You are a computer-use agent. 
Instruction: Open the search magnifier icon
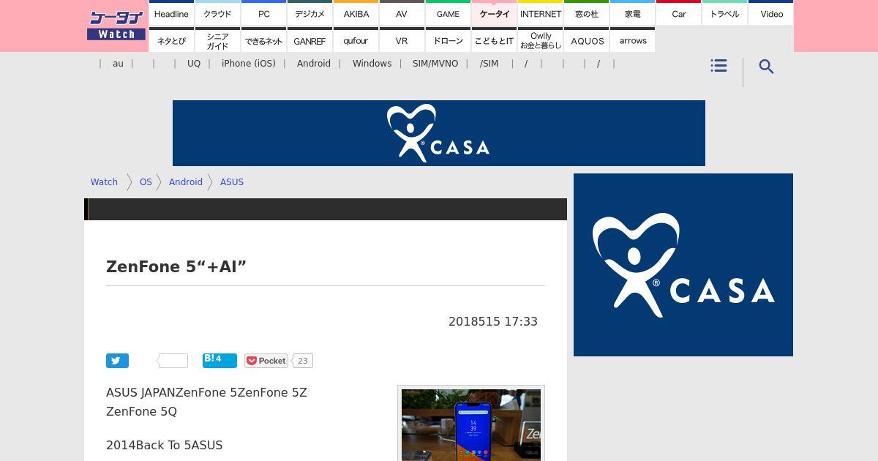pyautogui.click(x=766, y=67)
